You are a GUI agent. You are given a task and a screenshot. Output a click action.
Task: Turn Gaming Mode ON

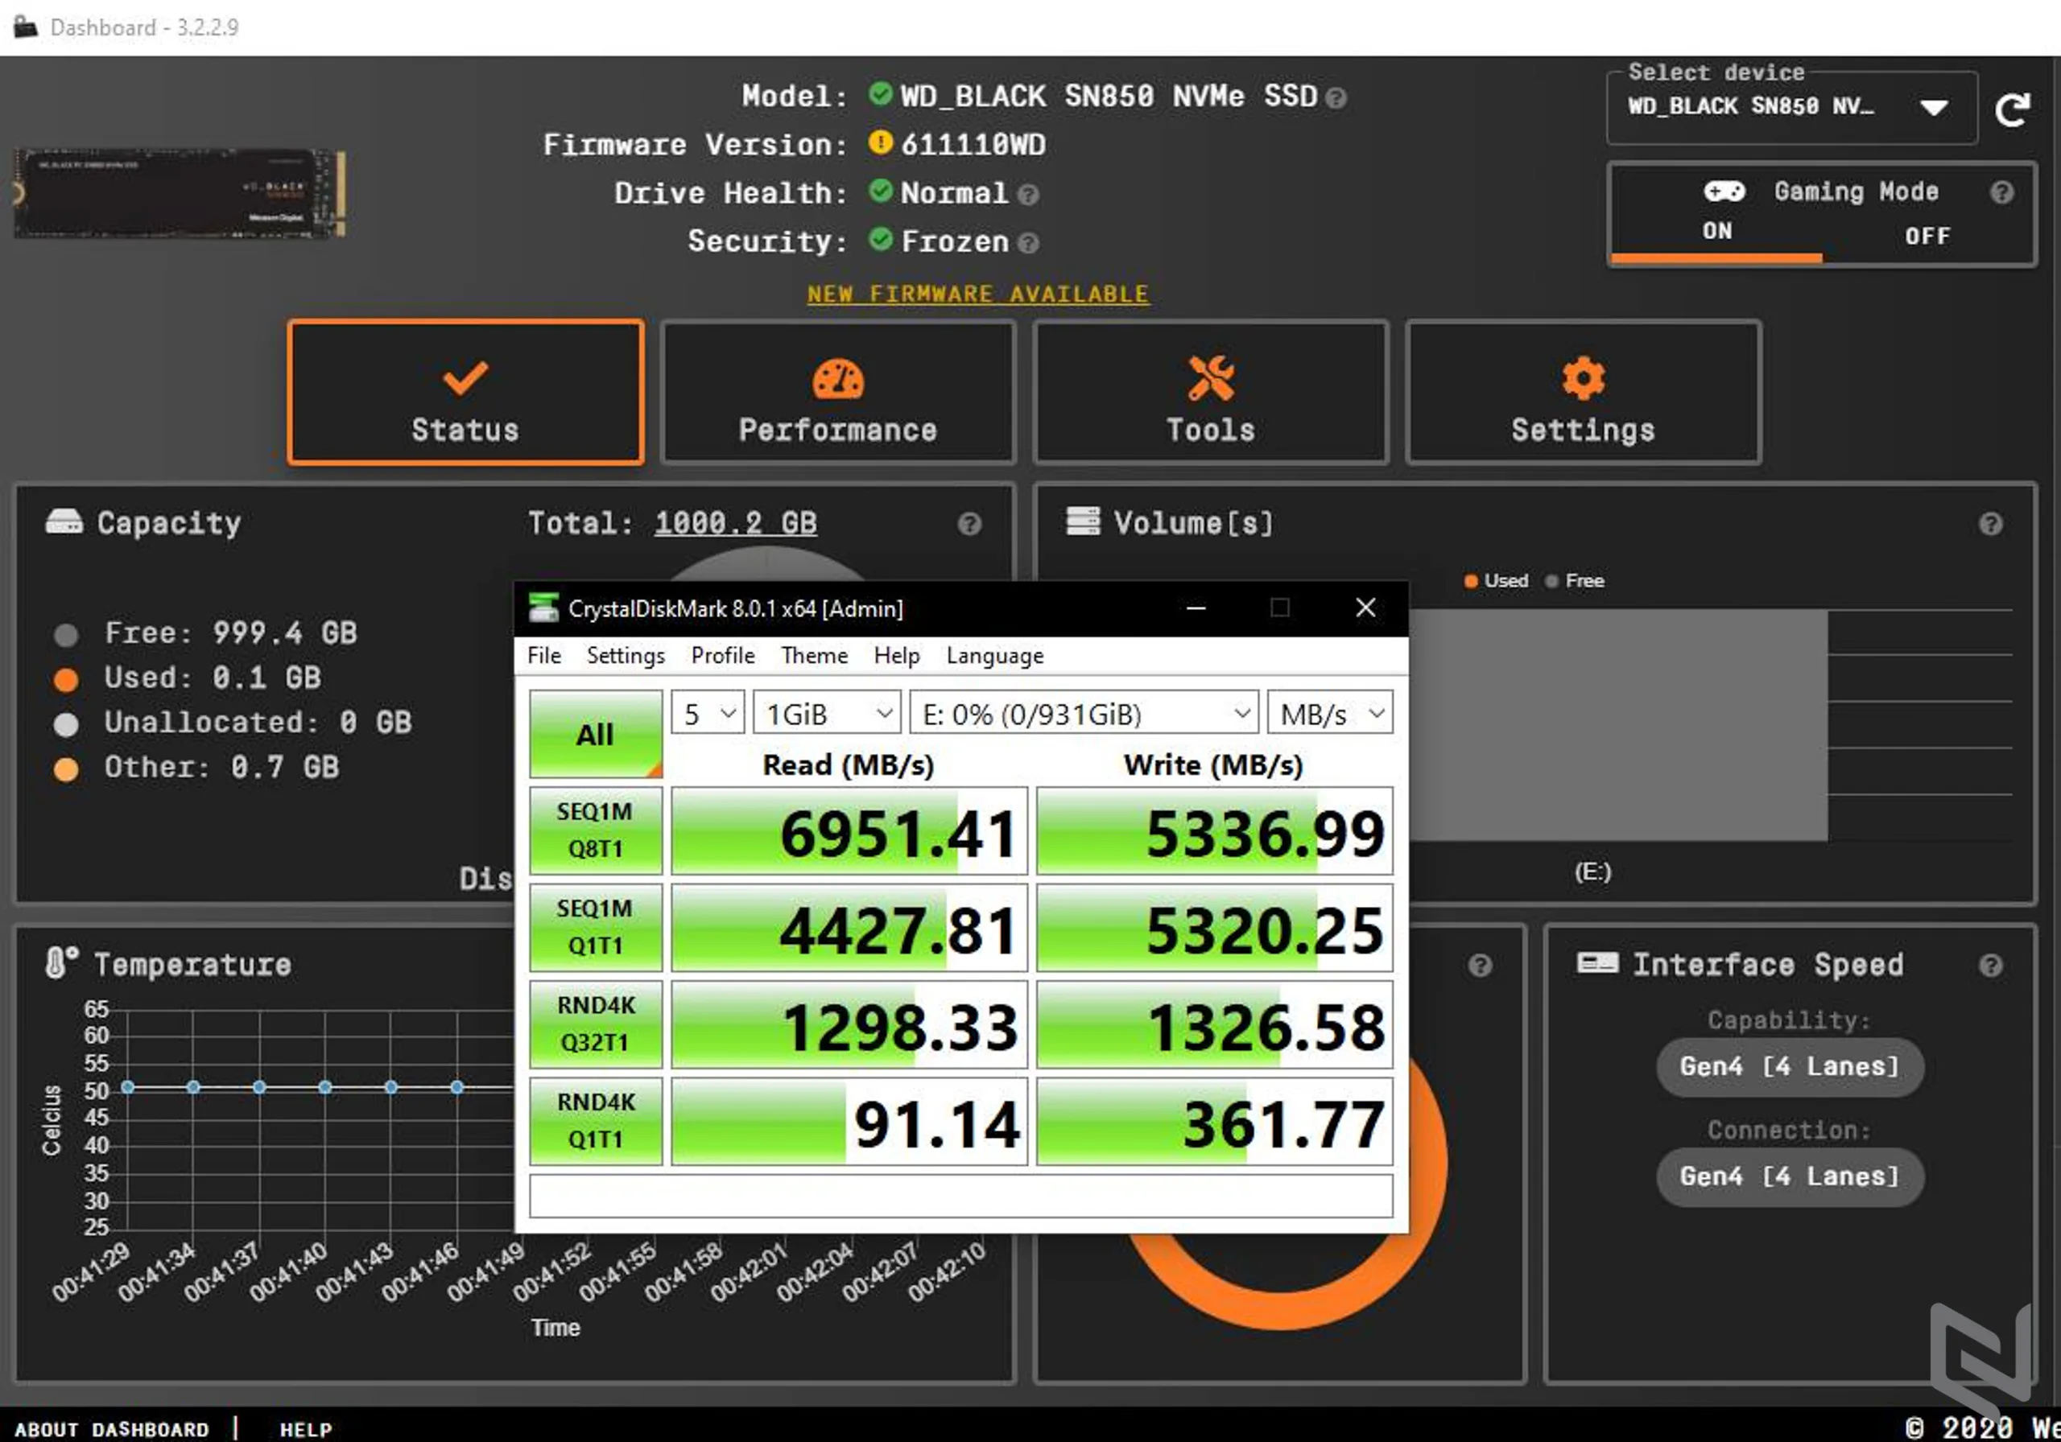(1716, 232)
